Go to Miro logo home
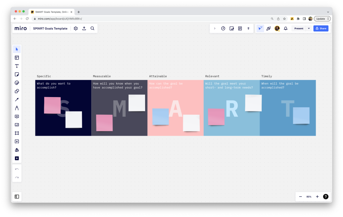Viewport: 343px width, 217px height. (x=21, y=29)
